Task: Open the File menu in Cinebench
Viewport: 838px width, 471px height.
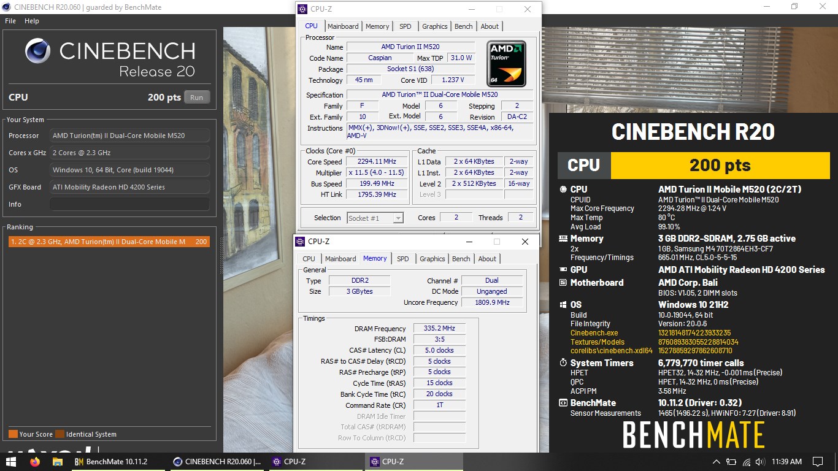Action: click(x=10, y=21)
